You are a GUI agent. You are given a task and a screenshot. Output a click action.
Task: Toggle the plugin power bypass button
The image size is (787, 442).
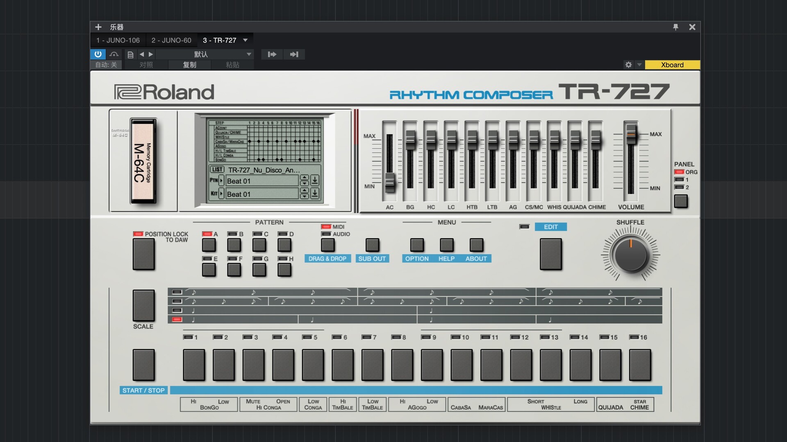coord(98,54)
